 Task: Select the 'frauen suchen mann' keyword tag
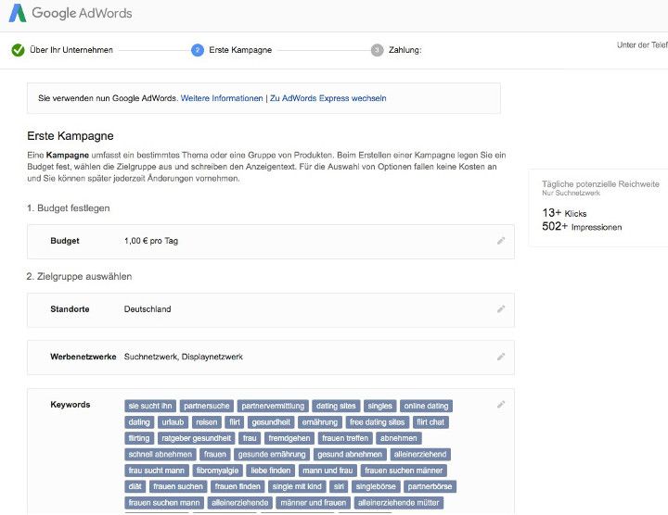tap(164, 503)
